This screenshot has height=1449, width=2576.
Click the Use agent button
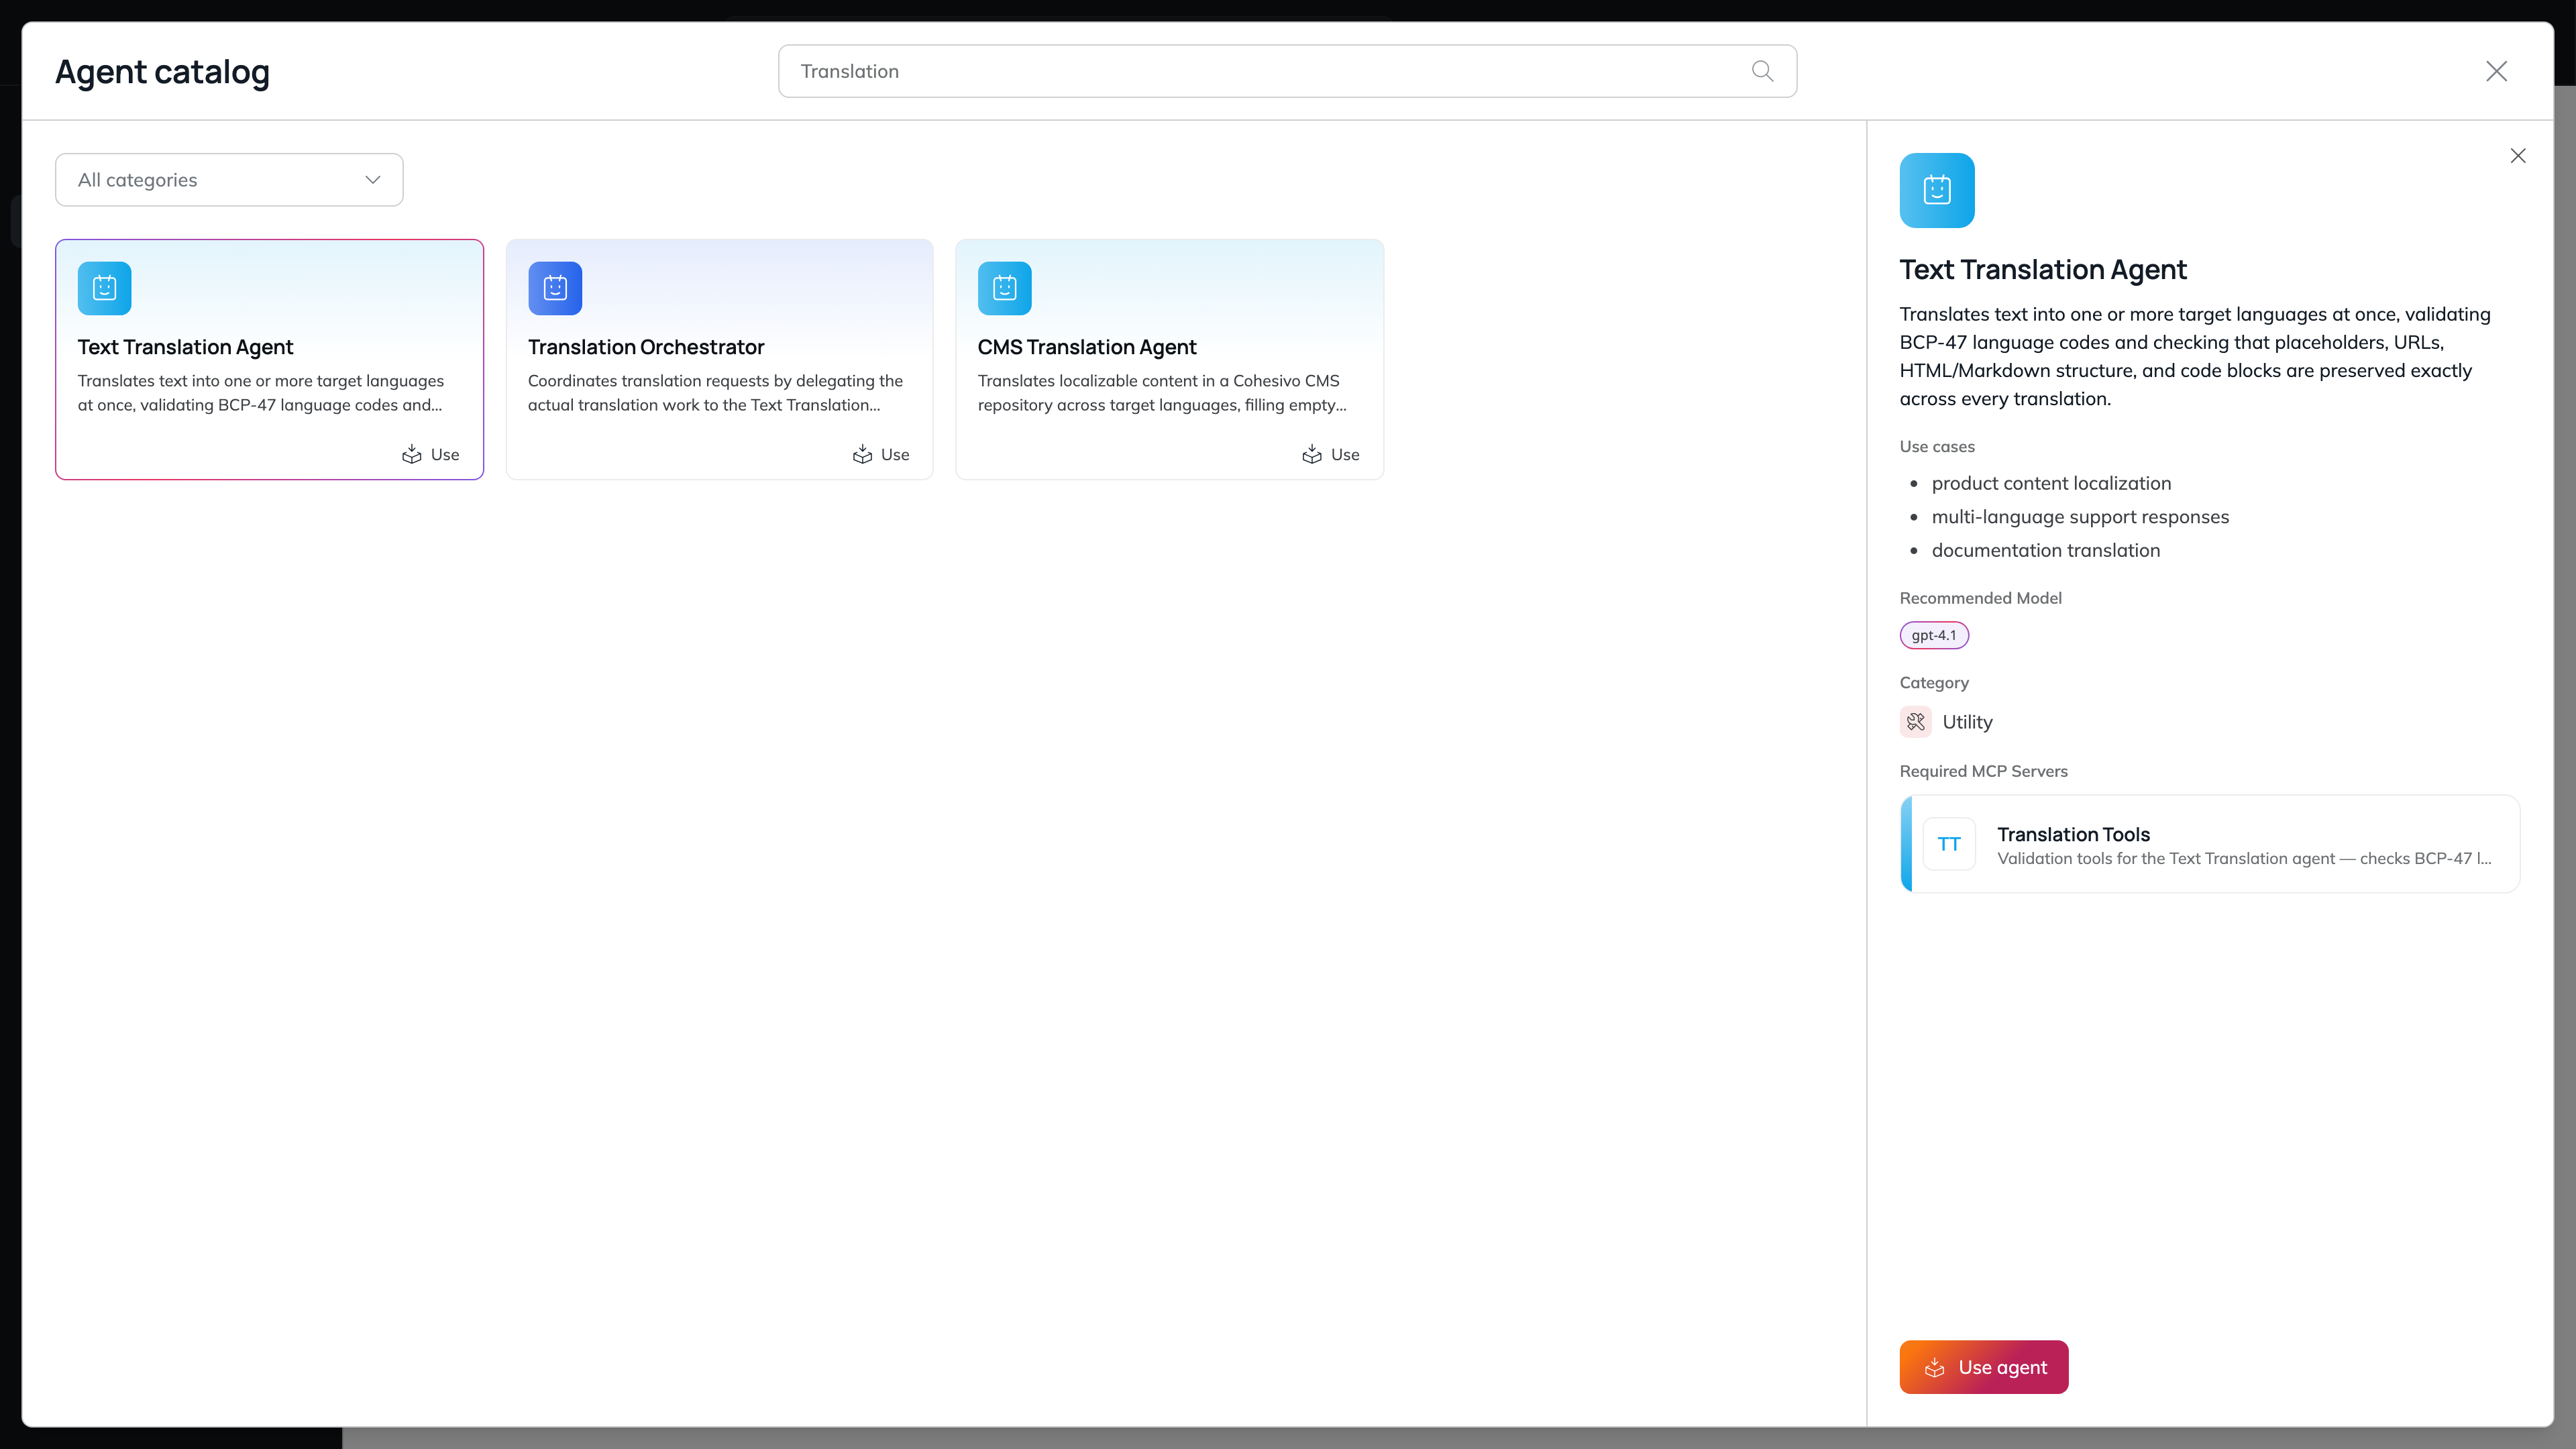coord(1984,1367)
